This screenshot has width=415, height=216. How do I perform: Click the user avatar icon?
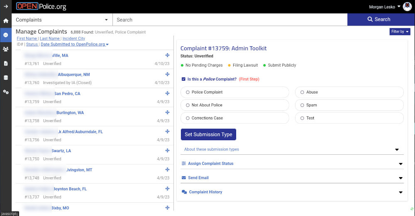tap(407, 7)
